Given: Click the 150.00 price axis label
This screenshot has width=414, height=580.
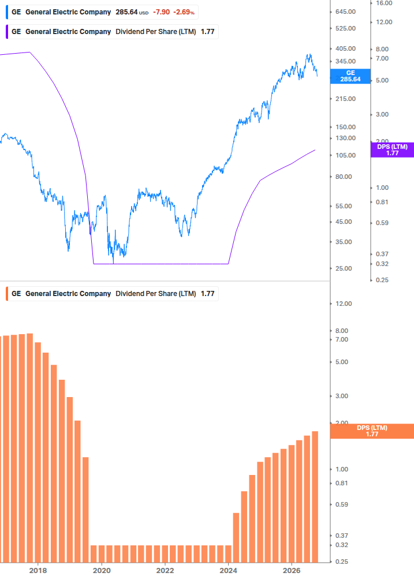Looking at the screenshot, I should coord(345,127).
